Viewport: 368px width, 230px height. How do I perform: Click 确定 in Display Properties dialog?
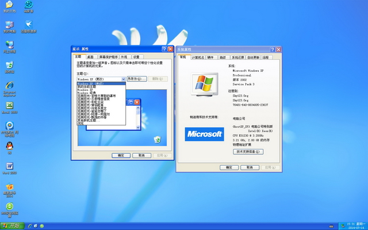pyautogui.click(x=121, y=155)
